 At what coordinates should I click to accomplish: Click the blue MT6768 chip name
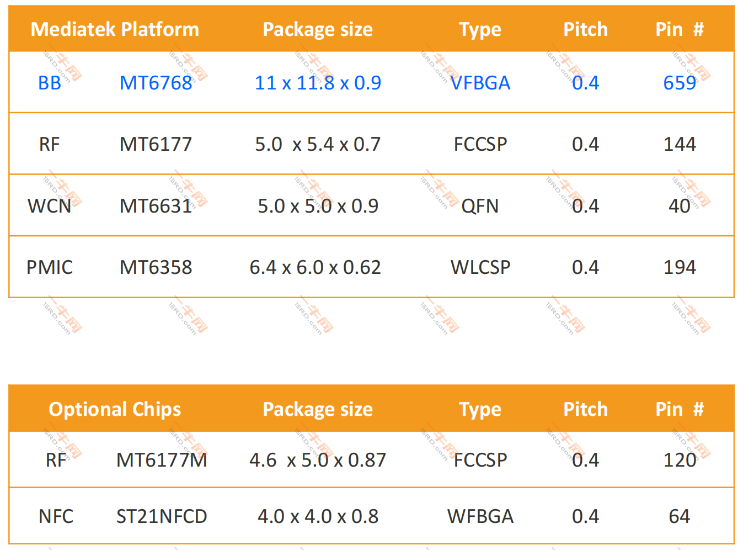point(156,83)
